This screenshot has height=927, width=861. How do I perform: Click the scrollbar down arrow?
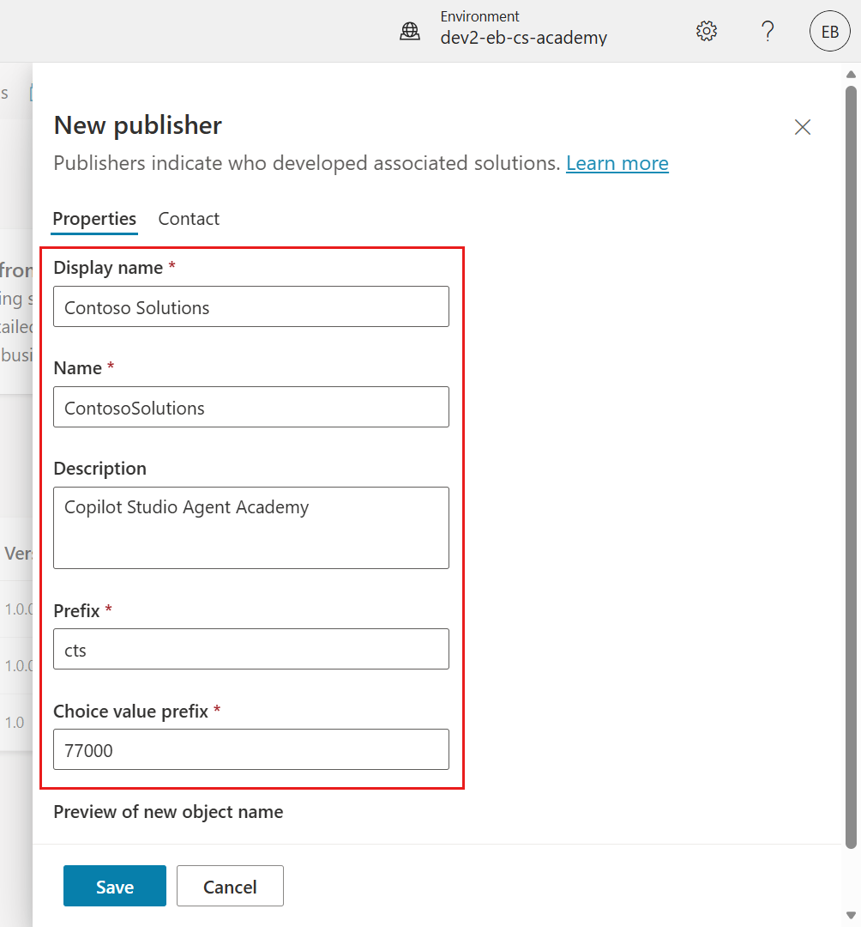[x=851, y=915]
